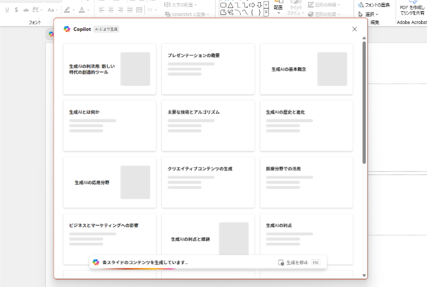Open 図形の枠線 shape outline menu
Image resolution: width=427 pixels, height=287 pixels.
pos(324,5)
